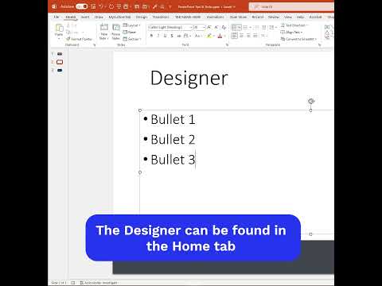Open the File tab
382x286 pixels.
click(x=57, y=17)
